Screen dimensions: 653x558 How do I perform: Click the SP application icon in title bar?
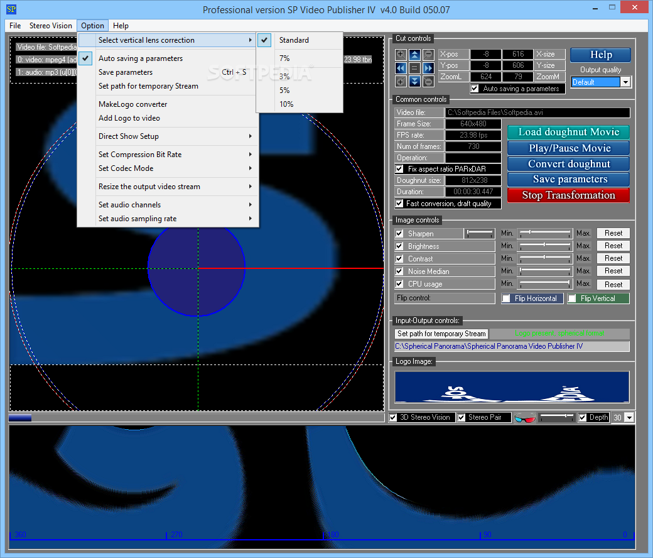click(11, 9)
